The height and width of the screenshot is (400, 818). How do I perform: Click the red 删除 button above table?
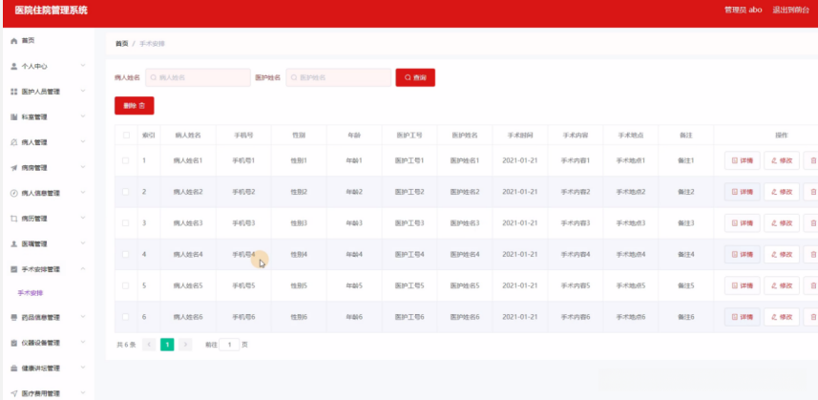pos(134,106)
